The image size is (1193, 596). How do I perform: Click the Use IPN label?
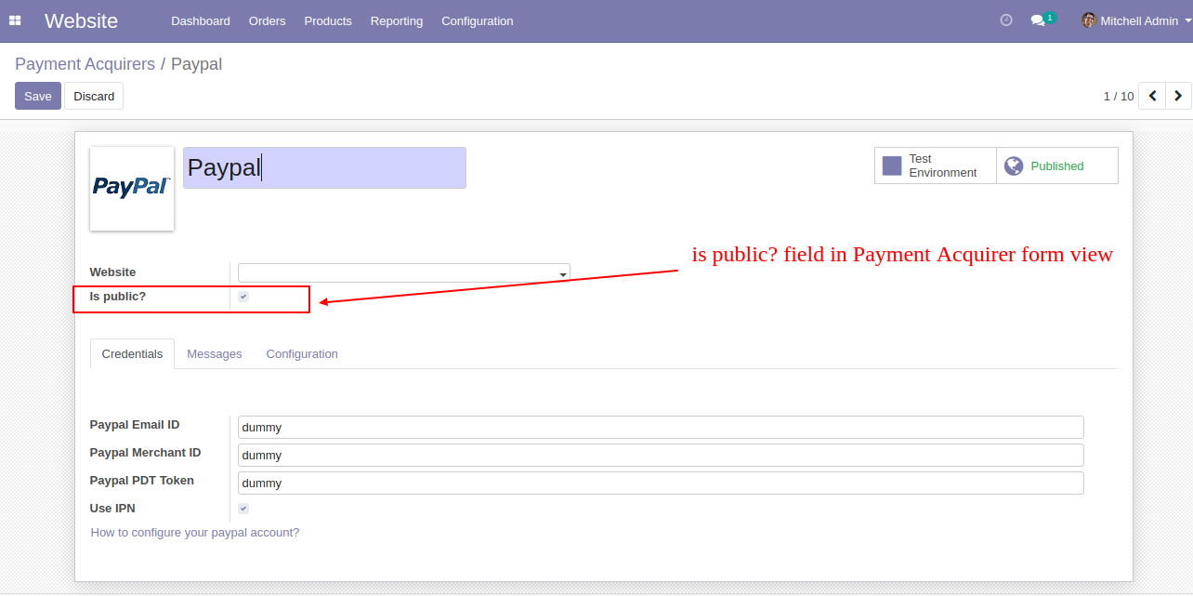tap(112, 509)
